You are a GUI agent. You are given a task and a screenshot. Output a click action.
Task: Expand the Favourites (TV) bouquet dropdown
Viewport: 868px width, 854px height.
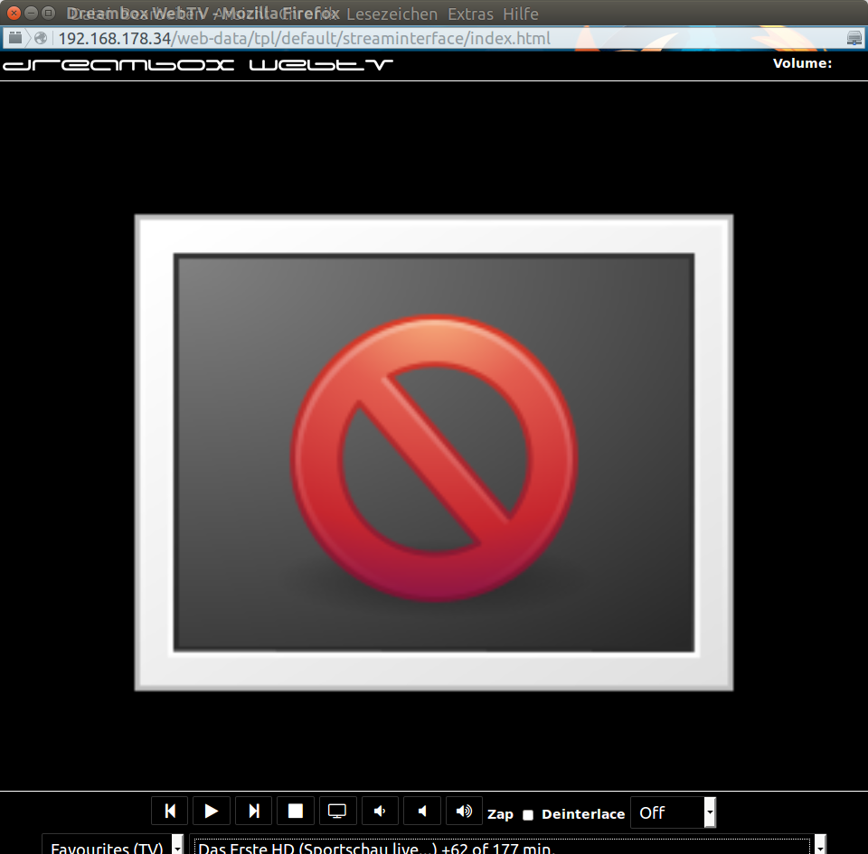pos(114,845)
